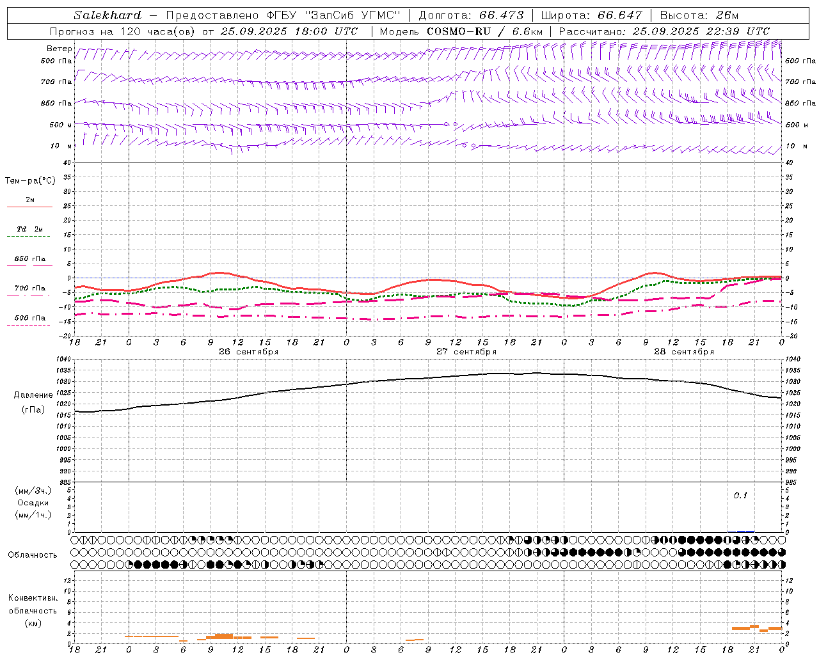819x655 pixels.
Task: Click the 'Конвективн.' convective cloud label
Action: (x=33, y=598)
